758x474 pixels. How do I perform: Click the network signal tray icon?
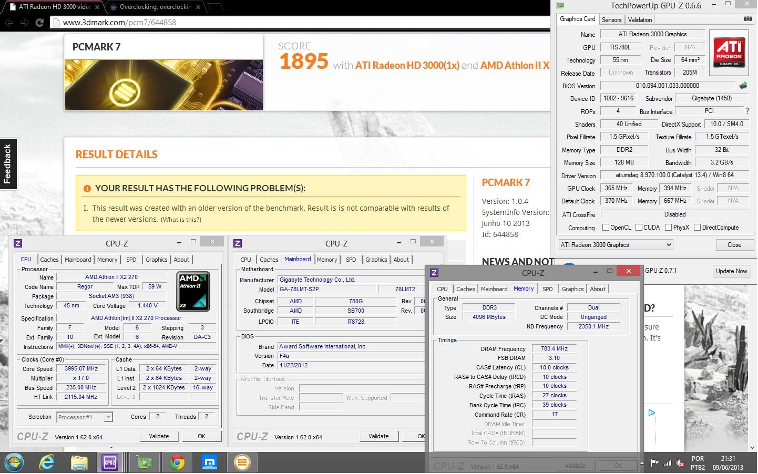(x=668, y=463)
